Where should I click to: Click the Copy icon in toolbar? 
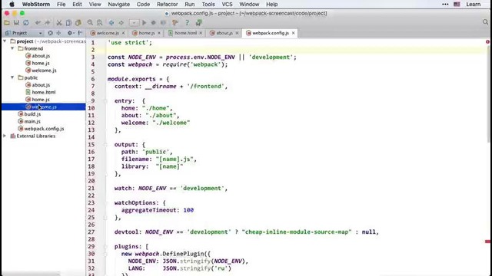coord(68,22)
